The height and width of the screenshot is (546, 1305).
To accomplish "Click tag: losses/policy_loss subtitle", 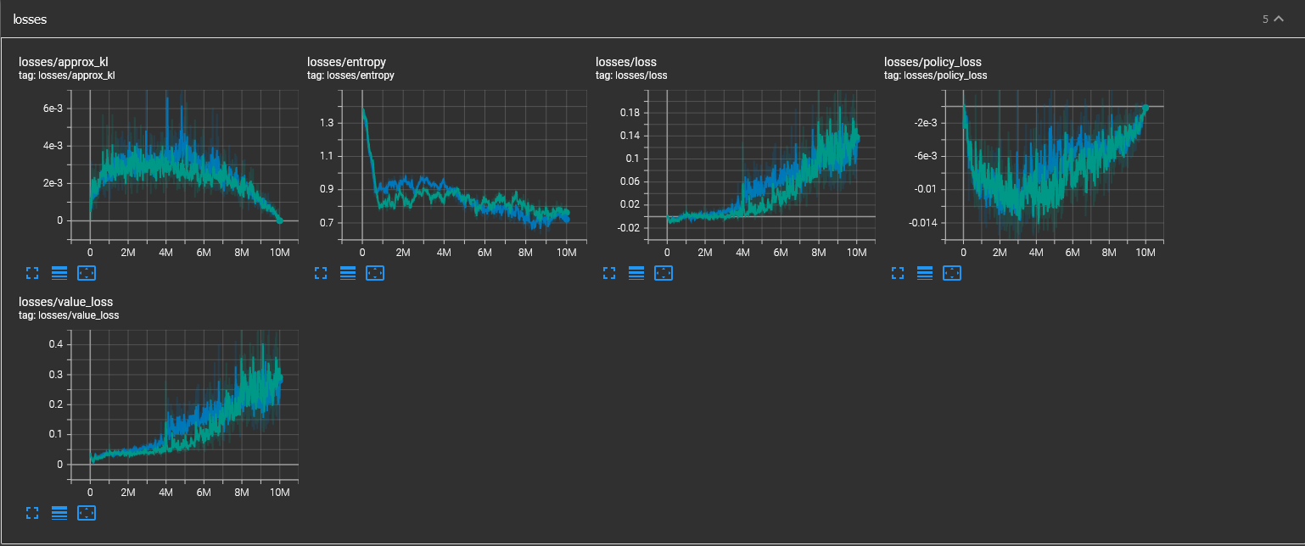I will tap(935, 75).
